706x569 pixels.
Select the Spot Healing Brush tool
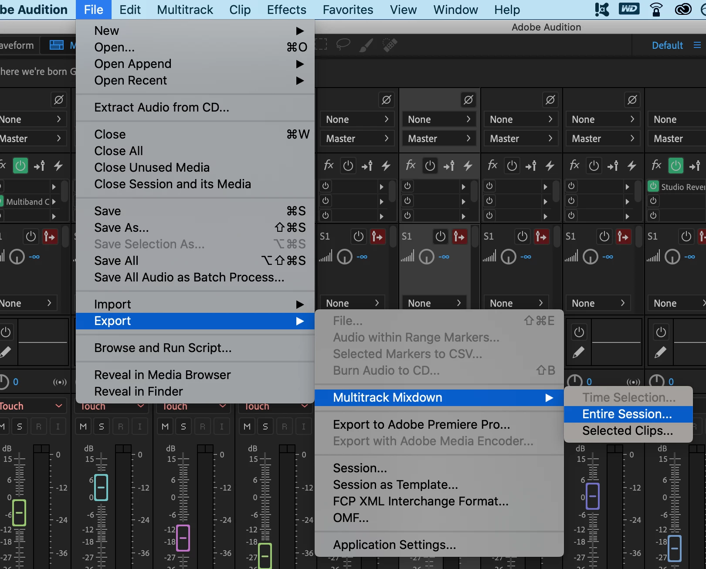point(390,44)
